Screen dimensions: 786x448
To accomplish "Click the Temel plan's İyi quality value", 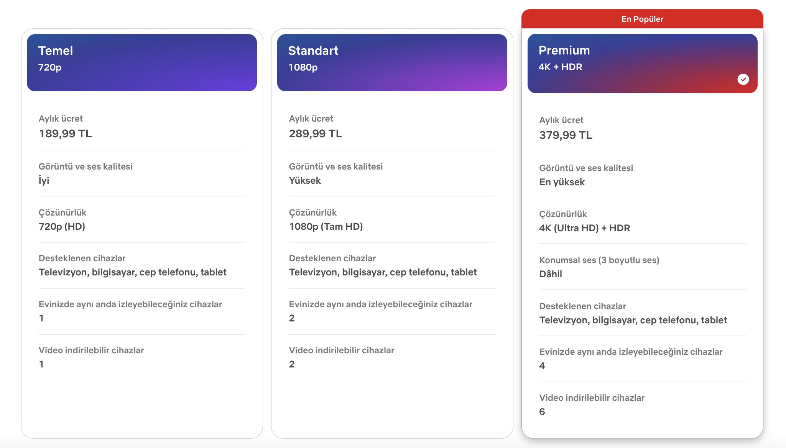I will (x=44, y=181).
